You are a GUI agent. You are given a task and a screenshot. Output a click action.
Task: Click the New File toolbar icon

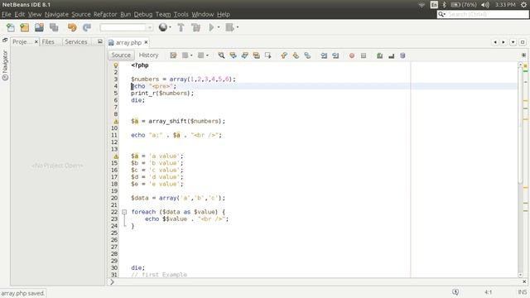(11, 27)
